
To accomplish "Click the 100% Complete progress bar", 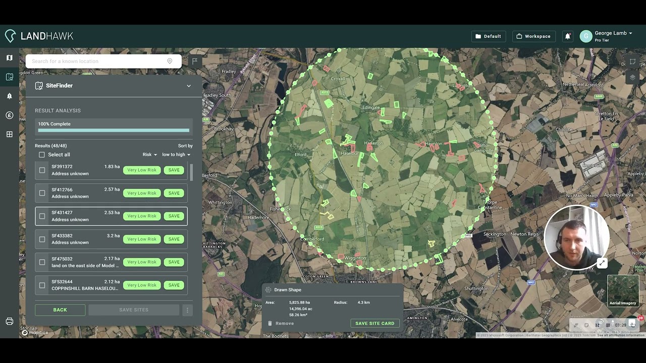I will point(114,130).
